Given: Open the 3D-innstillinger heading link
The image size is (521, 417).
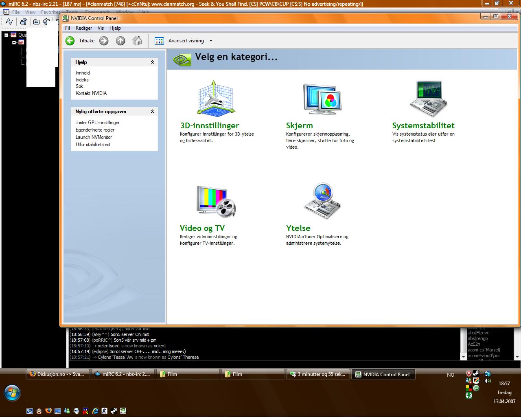Looking at the screenshot, I should pos(210,125).
